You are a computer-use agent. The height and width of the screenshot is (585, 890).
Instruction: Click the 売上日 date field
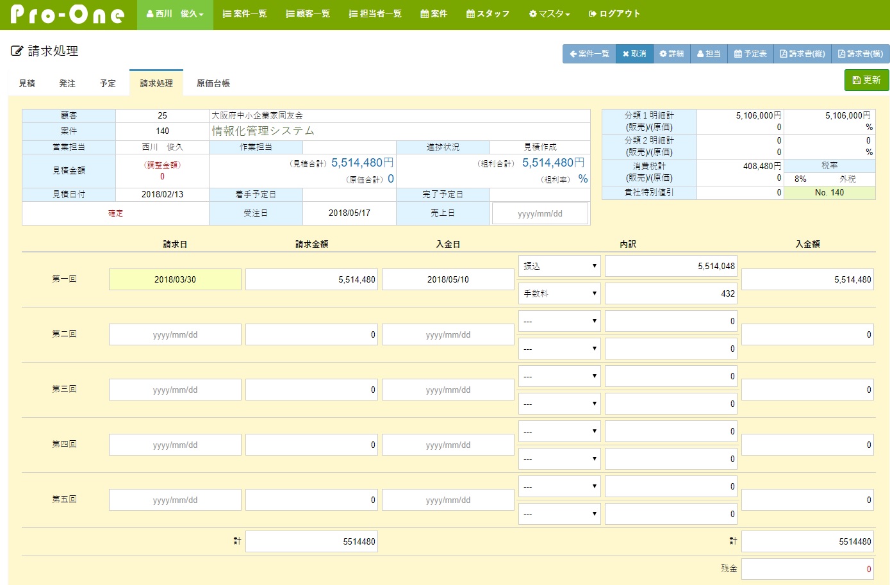(540, 214)
